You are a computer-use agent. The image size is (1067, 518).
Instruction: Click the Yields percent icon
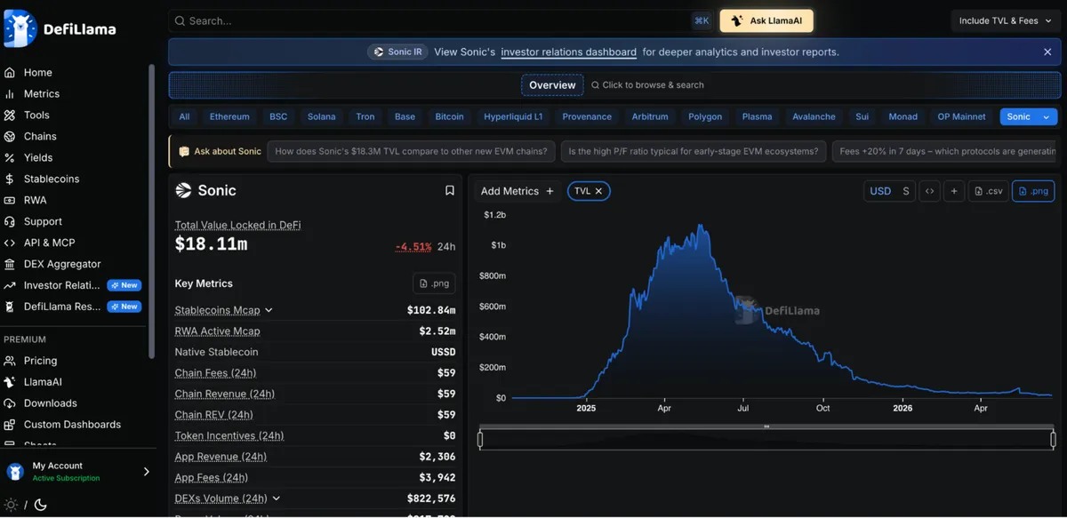10,158
